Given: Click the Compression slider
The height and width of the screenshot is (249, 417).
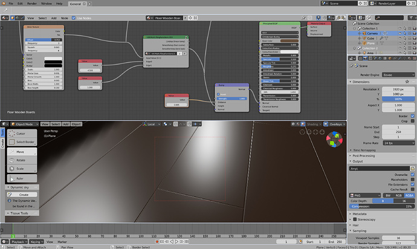Looking at the screenshot, I should [382, 206].
